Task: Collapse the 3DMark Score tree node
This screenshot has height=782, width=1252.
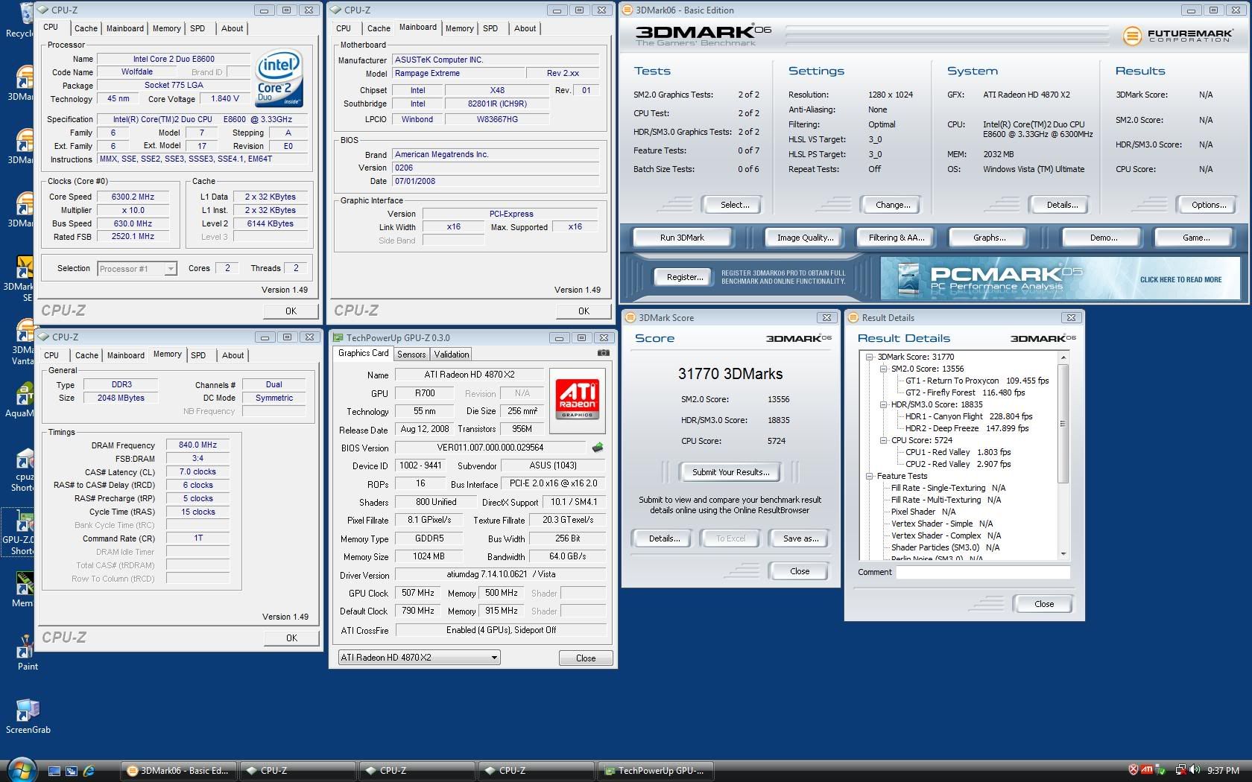Action: (x=869, y=357)
